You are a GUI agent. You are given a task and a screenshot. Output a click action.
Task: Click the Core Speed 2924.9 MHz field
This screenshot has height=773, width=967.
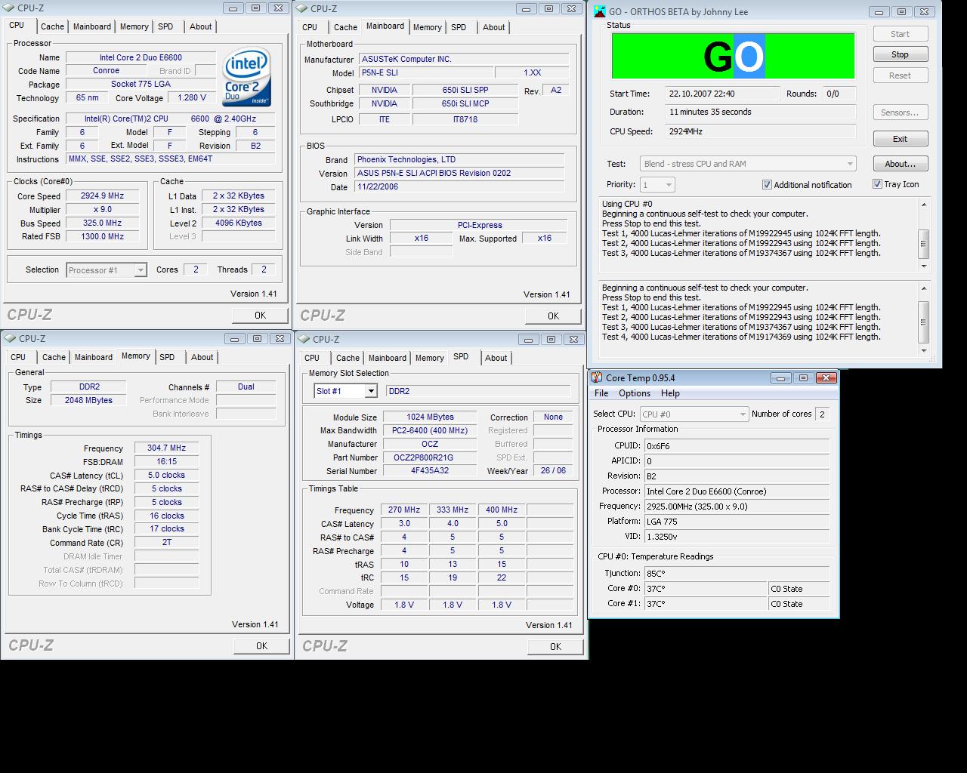coord(102,196)
